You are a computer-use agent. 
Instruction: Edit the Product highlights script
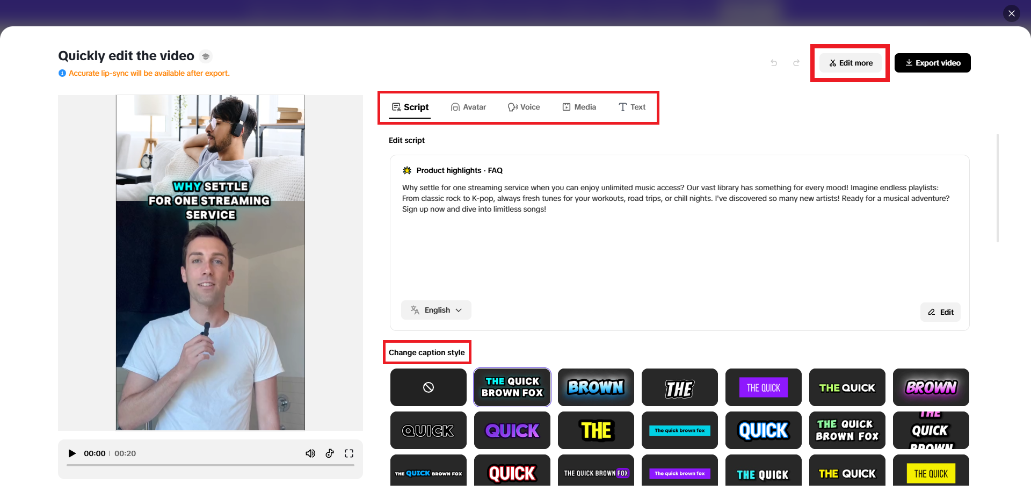pyautogui.click(x=940, y=312)
